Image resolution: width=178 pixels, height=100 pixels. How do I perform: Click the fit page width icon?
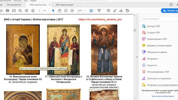[91, 11]
